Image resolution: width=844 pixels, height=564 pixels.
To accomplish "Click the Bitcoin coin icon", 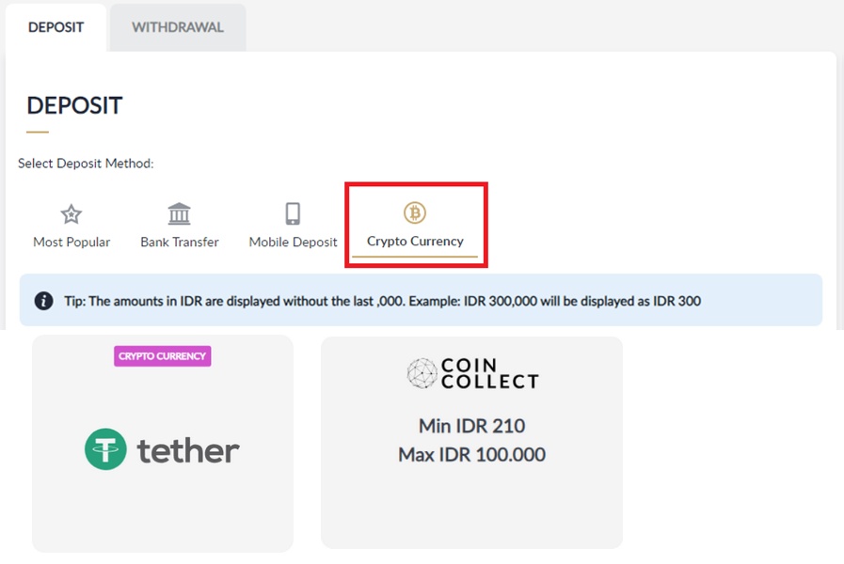I will point(415,212).
